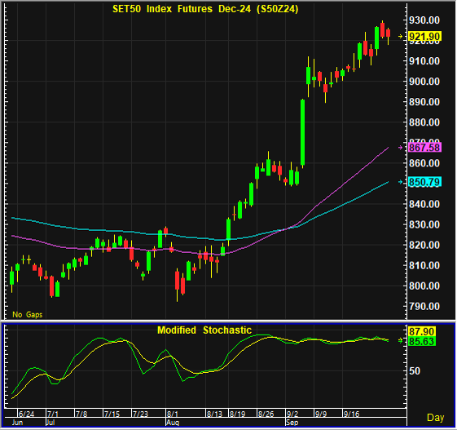Click the Aug month label
457x430 pixels.
pos(173,423)
